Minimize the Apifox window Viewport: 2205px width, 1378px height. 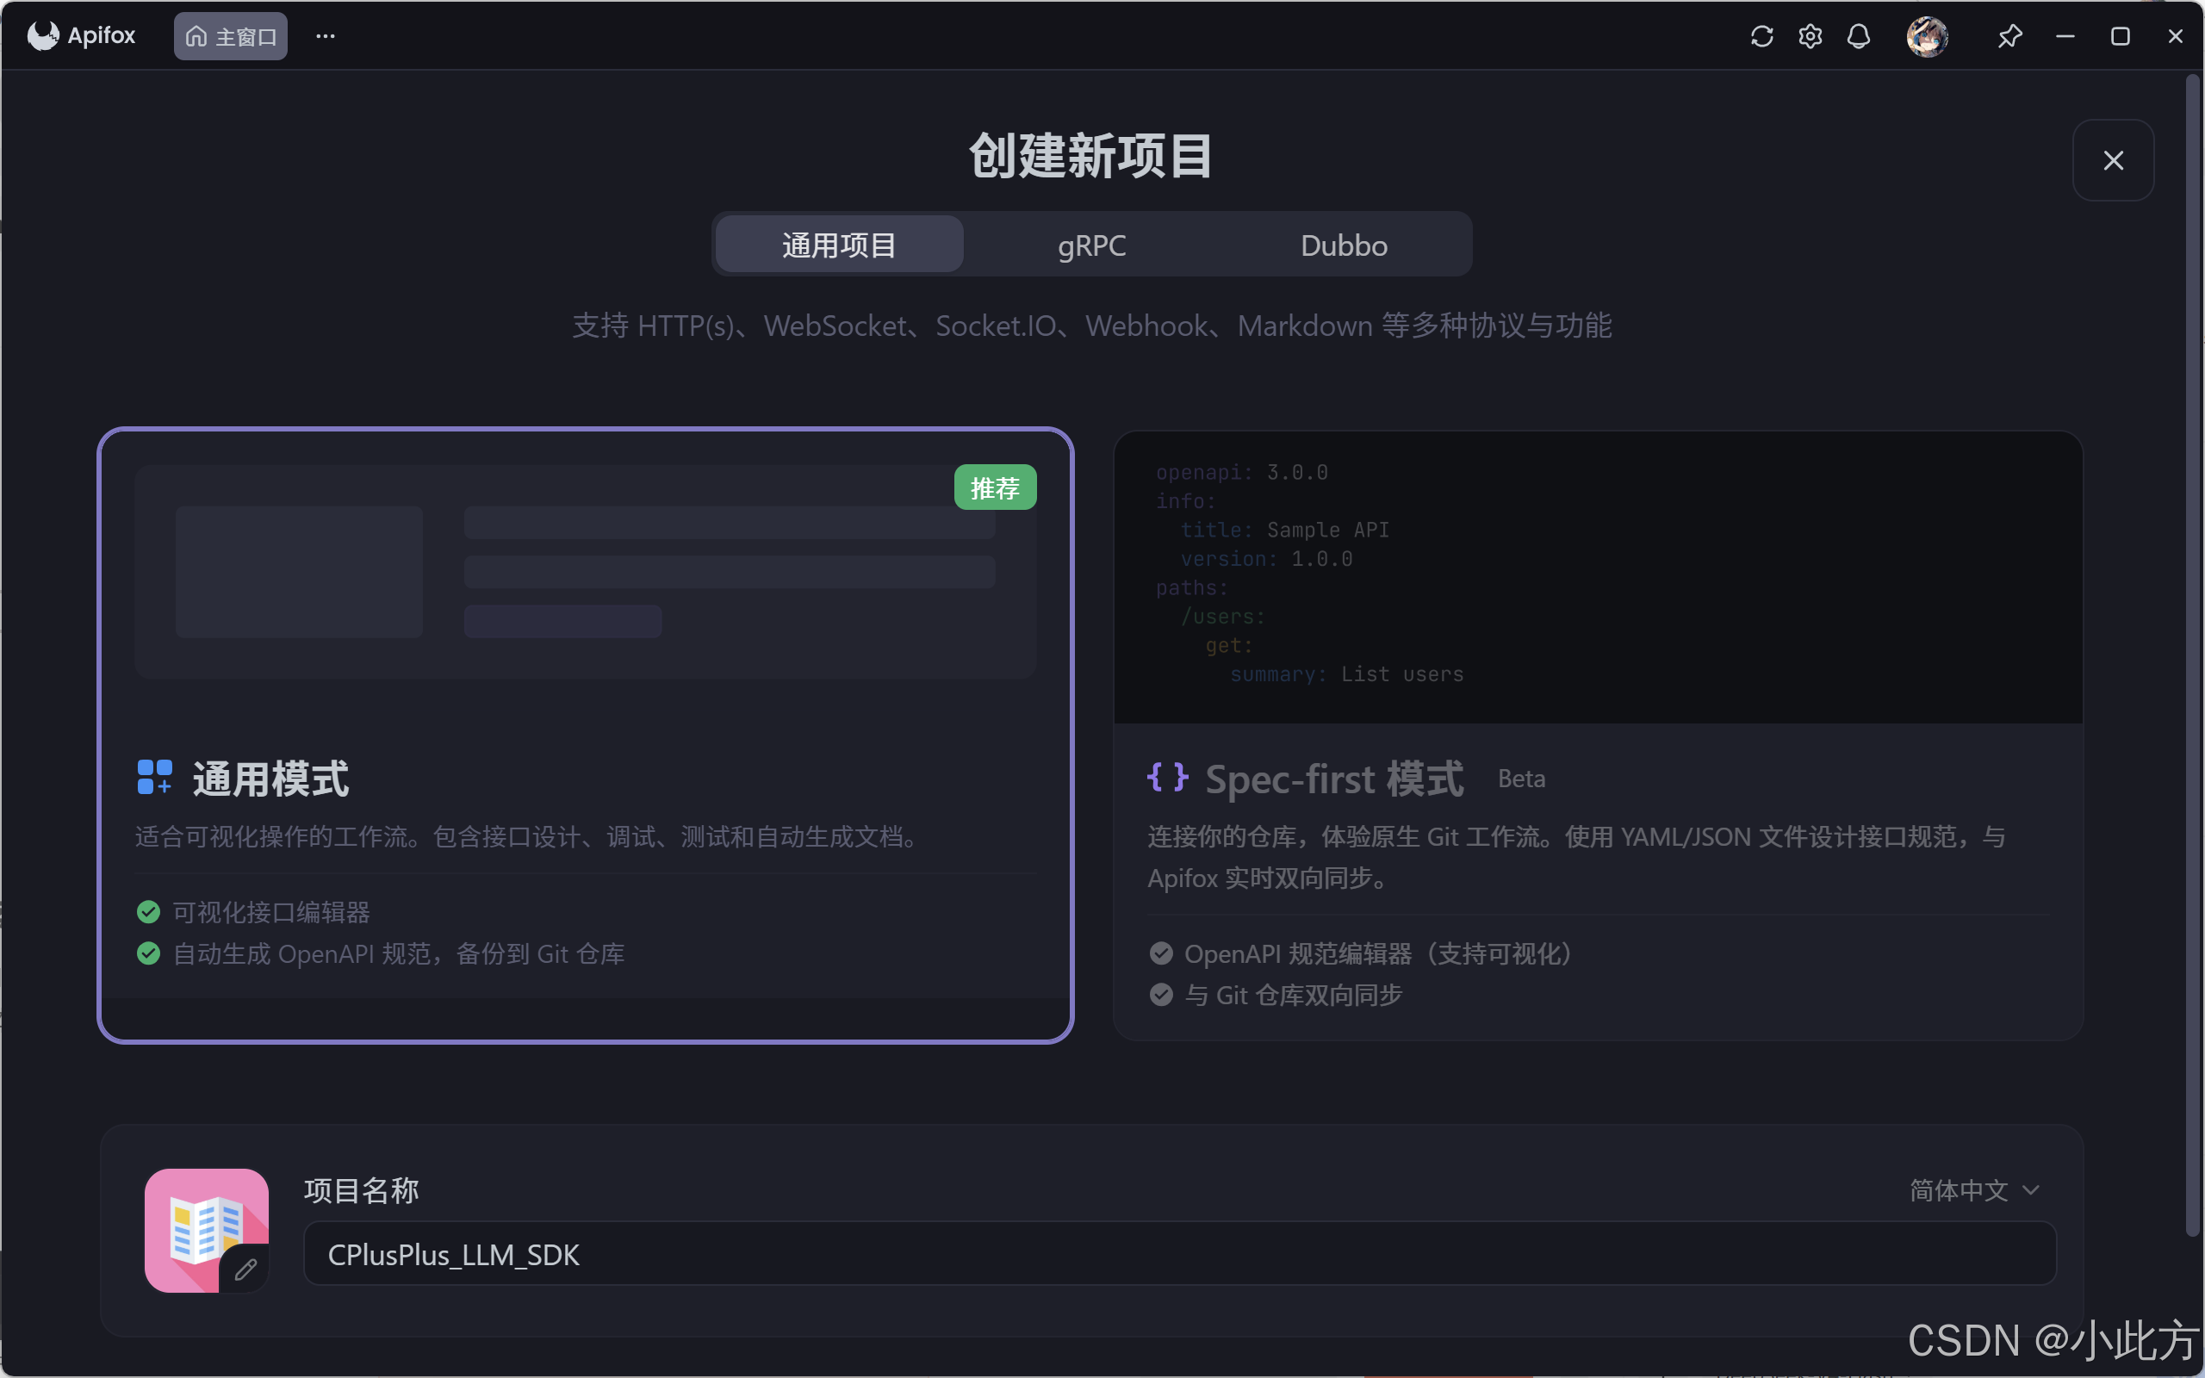click(2065, 36)
